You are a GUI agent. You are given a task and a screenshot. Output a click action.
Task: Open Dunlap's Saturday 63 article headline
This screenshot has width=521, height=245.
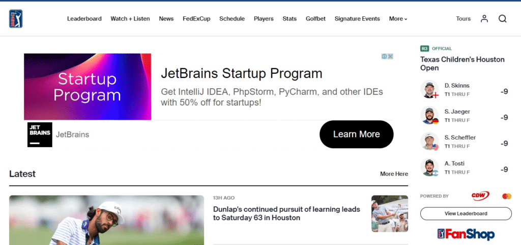pos(286,213)
